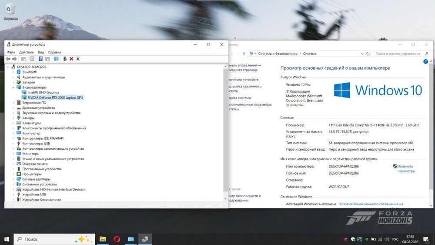This screenshot has width=435, height=245.
Task: Open the Файл menu
Action: 11,52
